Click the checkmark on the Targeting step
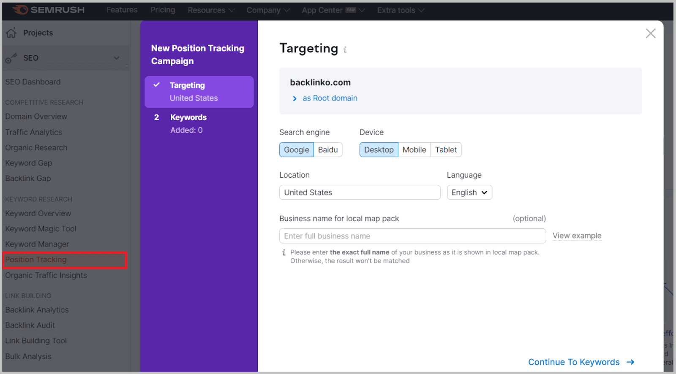The image size is (676, 374). pos(156,85)
